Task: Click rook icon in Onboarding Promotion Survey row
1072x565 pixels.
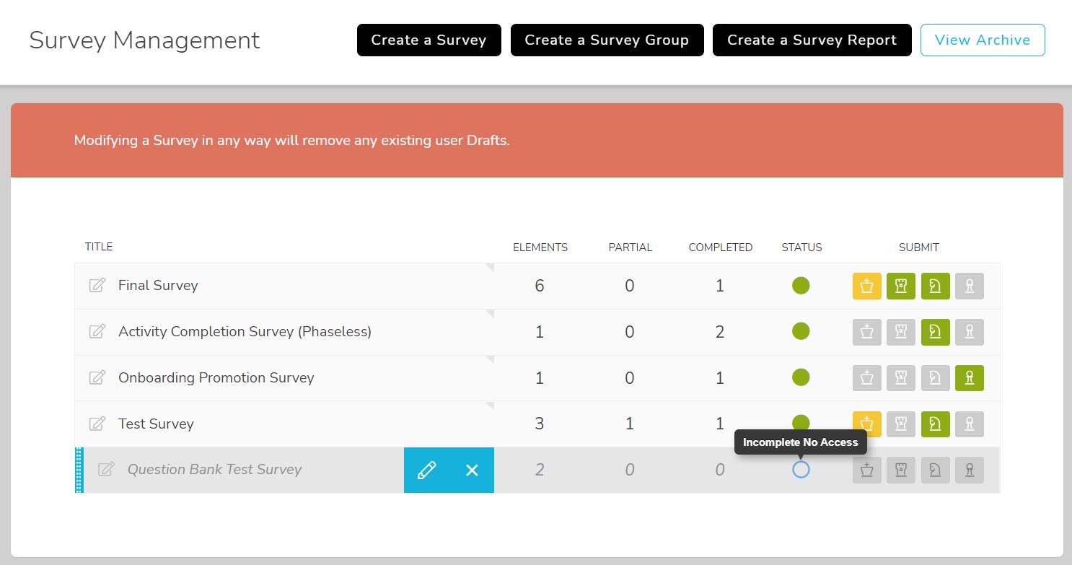Action: click(x=901, y=378)
